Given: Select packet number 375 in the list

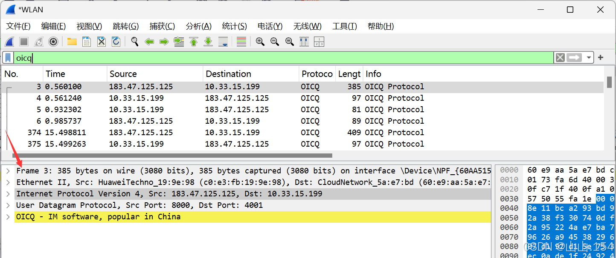Looking at the screenshot, I should click(x=303, y=144).
